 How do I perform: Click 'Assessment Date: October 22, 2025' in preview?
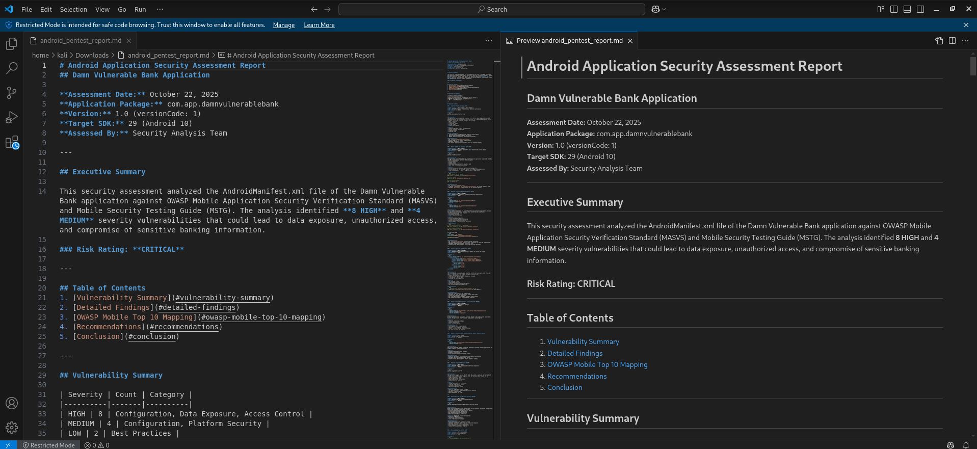[x=584, y=122]
